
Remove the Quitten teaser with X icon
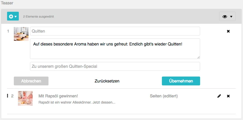228,31
